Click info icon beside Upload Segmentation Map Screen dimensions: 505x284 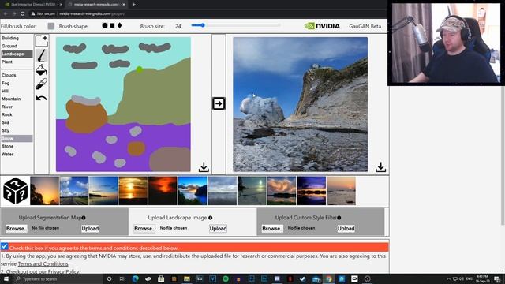tap(84, 218)
